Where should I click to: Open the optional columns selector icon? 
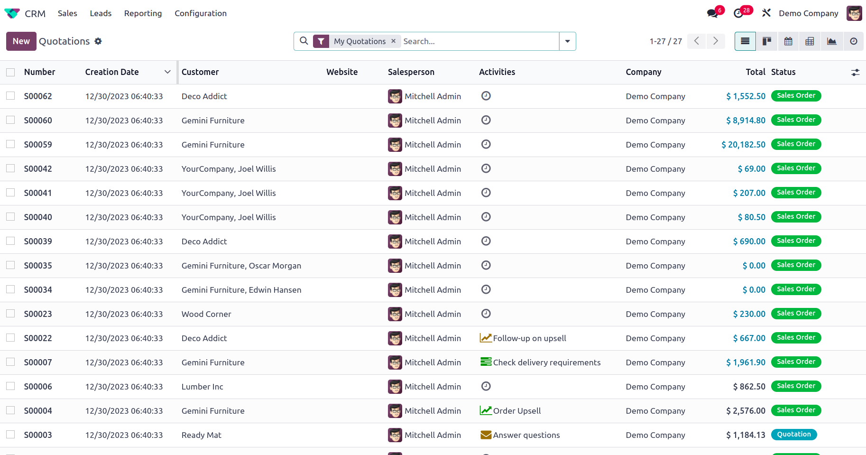coord(855,73)
